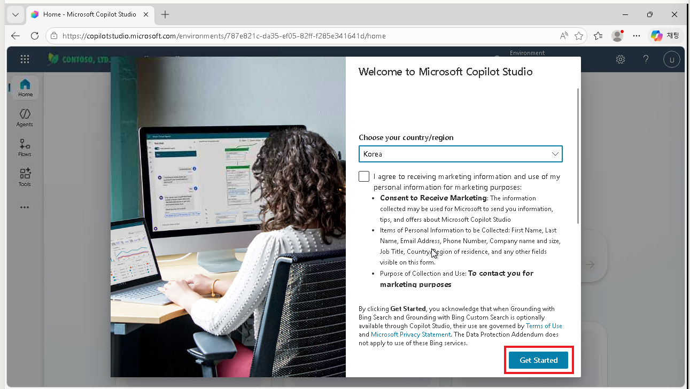Click the 'Choose your country/region' label
This screenshot has width=690, height=389.
click(x=406, y=137)
